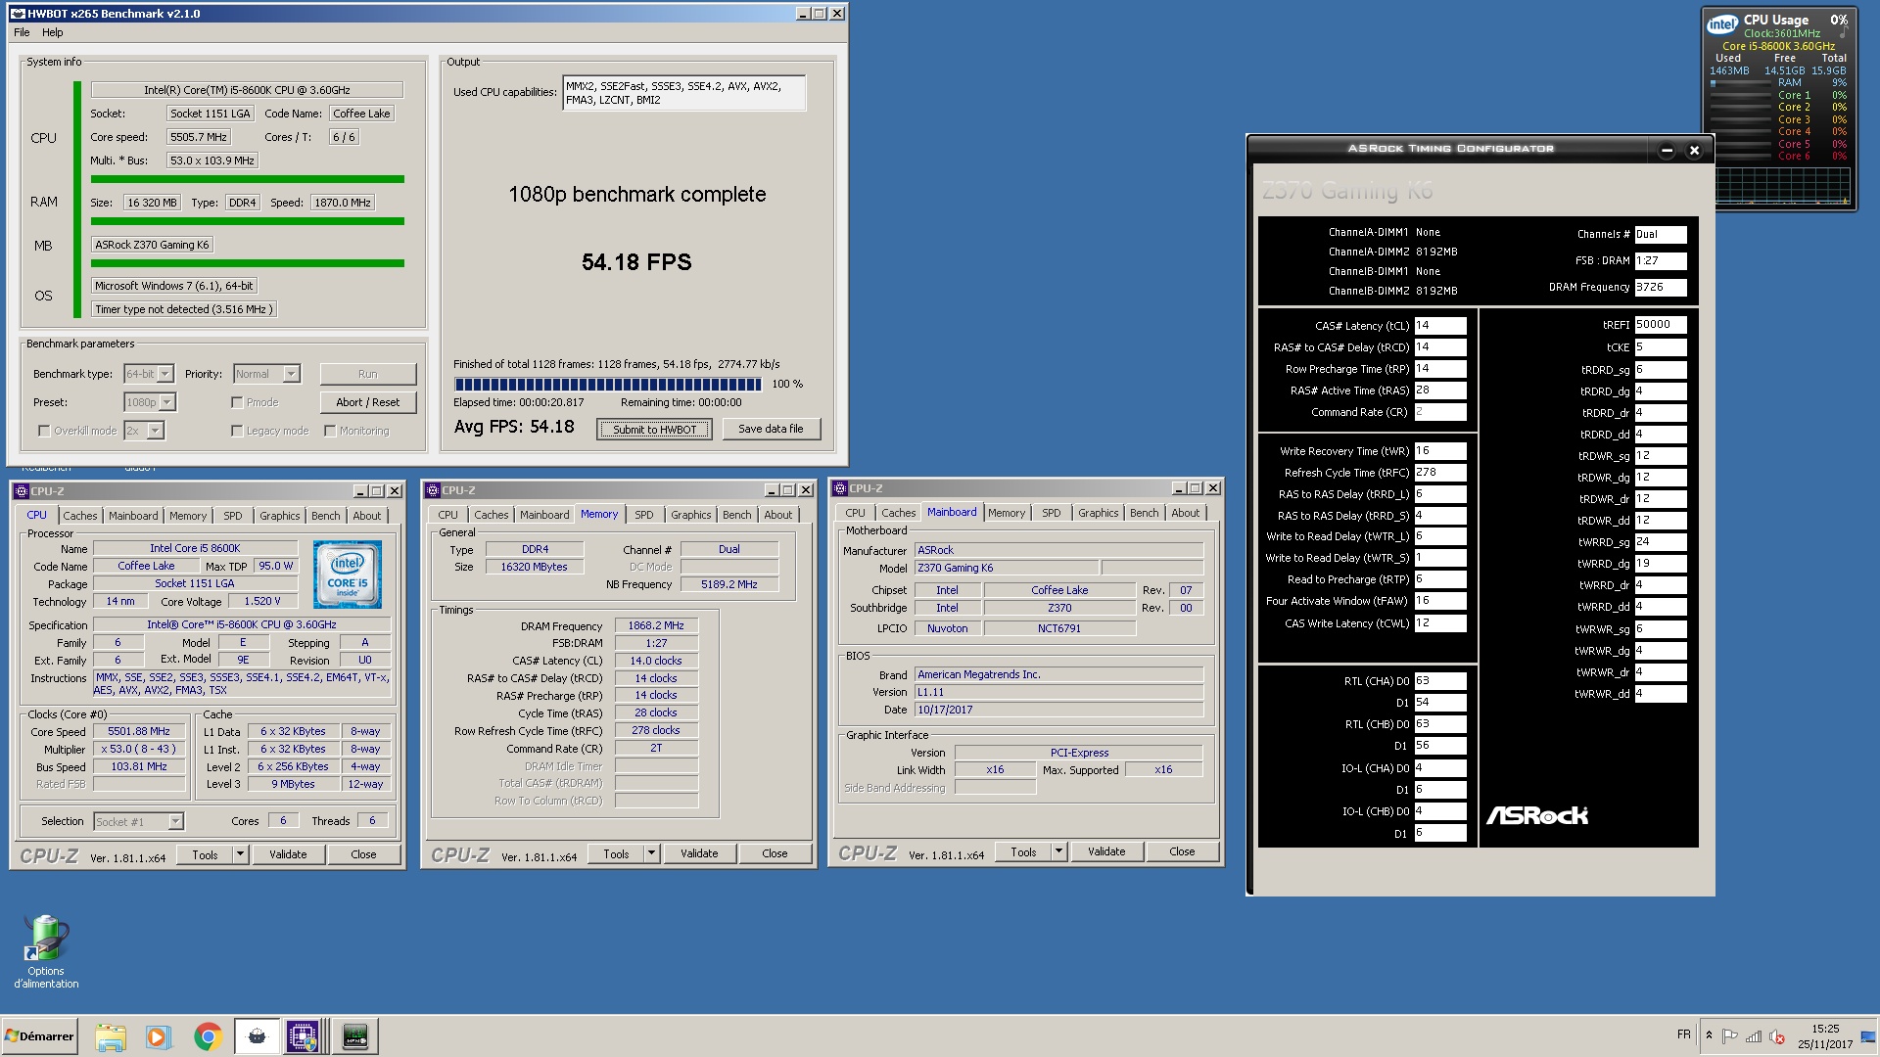
Task: Click CPU usage graph in gadget
Action: pyautogui.click(x=1780, y=186)
